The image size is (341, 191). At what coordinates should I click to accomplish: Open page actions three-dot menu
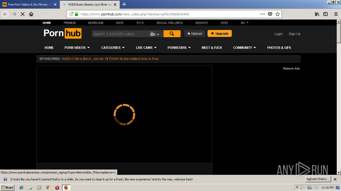pyautogui.click(x=263, y=14)
